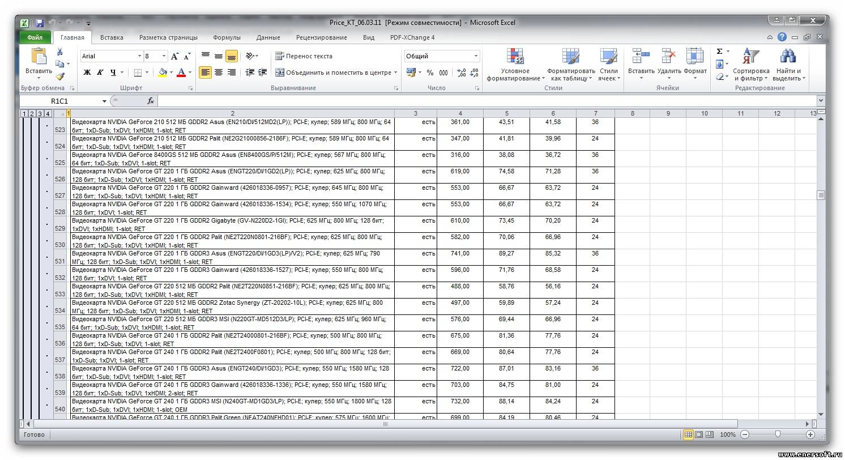Image resolution: width=845 pixels, height=460 pixels.
Task: Open Форматировать как таблицу gallery
Action: click(x=571, y=65)
